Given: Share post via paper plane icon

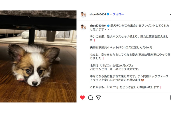Looking at the screenshot, I should pos(98,97).
